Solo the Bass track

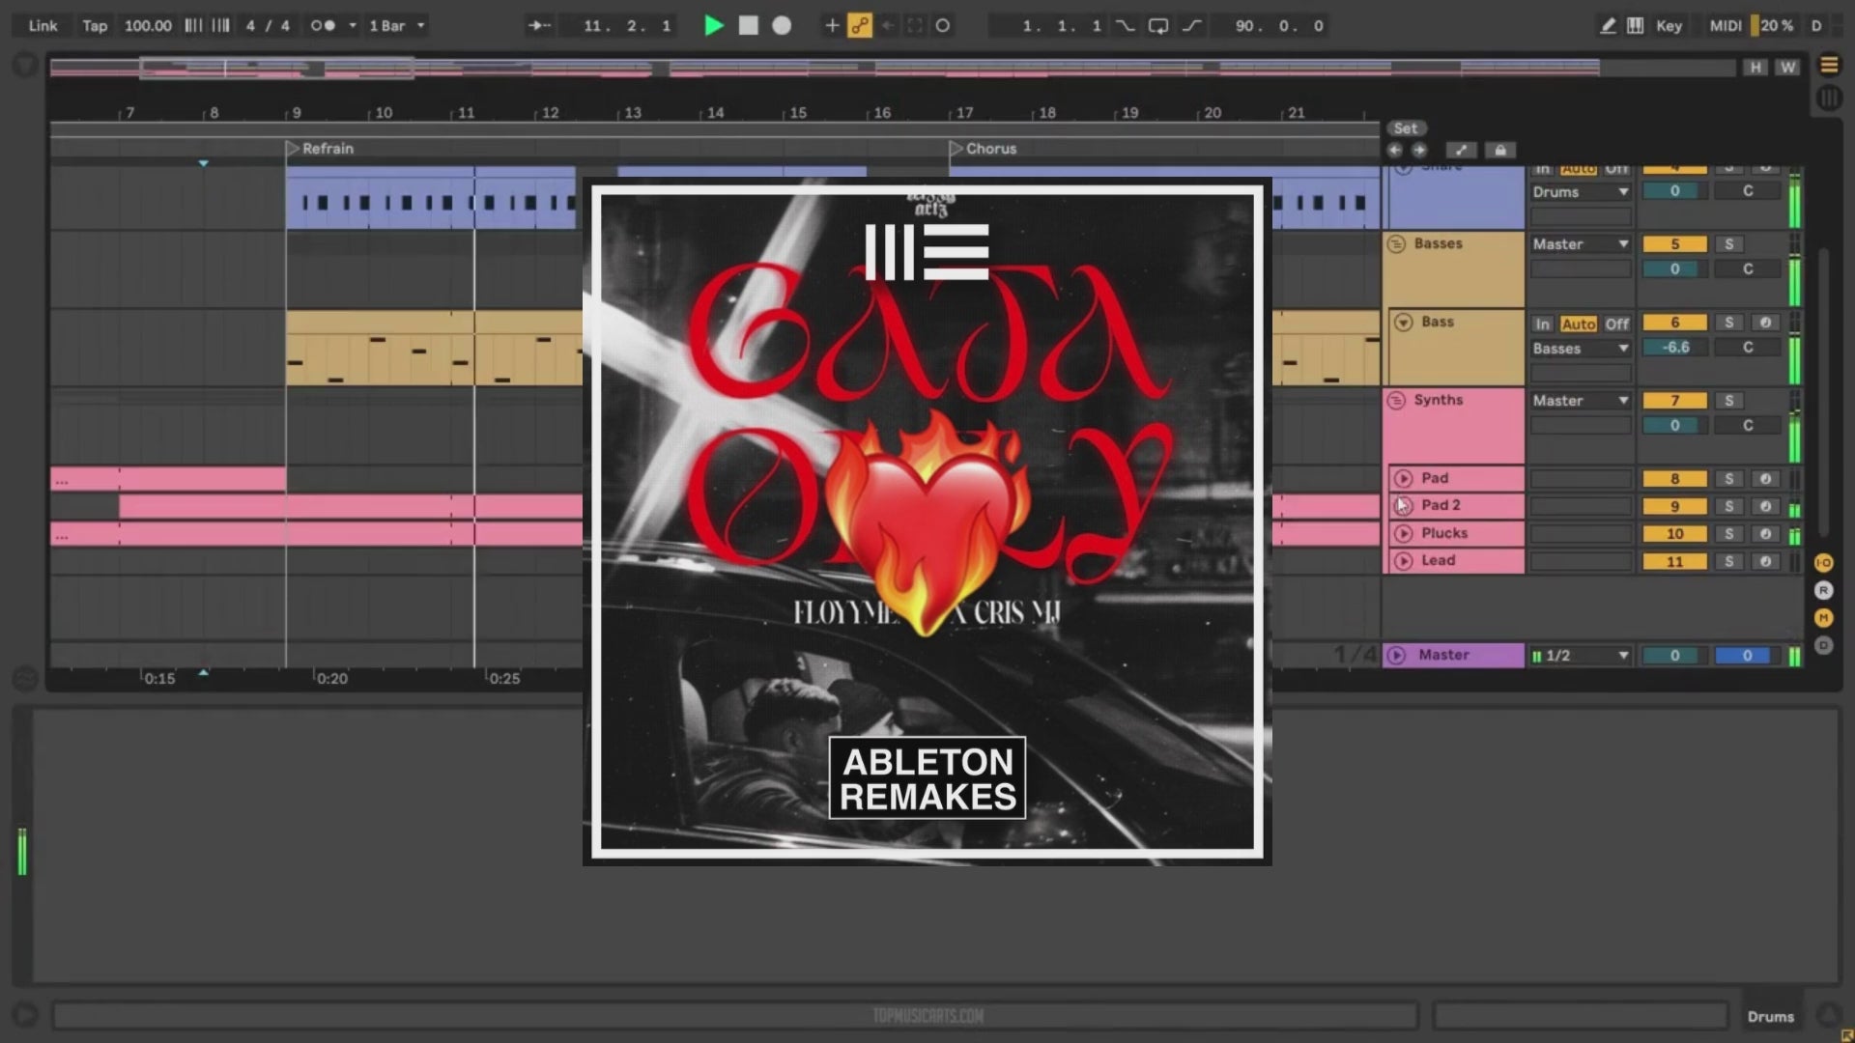click(x=1729, y=323)
